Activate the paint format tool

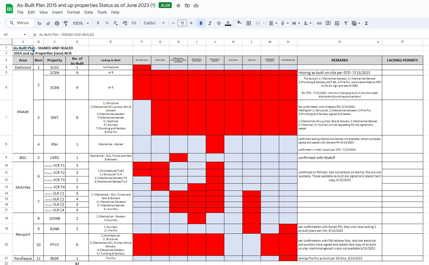pos(66,23)
